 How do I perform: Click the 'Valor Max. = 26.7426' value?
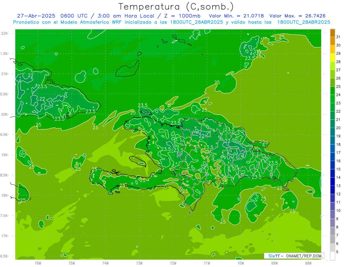(x=298, y=16)
